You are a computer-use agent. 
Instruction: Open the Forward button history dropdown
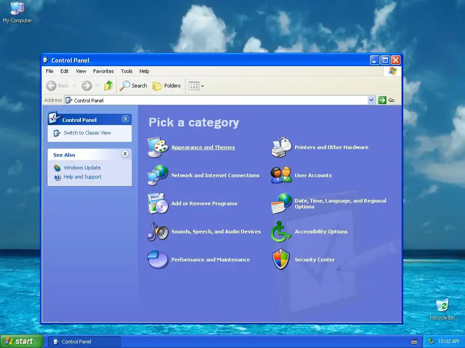coord(97,86)
